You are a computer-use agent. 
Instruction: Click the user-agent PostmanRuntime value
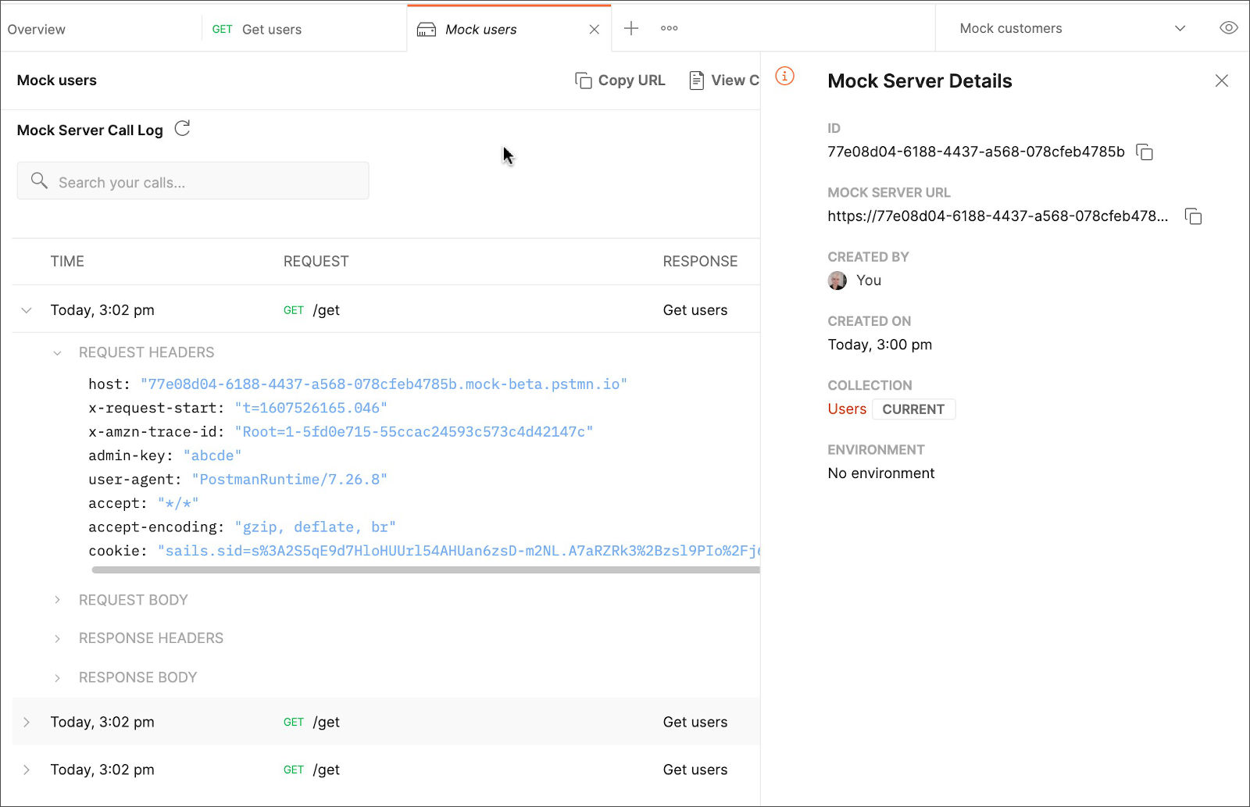290,480
